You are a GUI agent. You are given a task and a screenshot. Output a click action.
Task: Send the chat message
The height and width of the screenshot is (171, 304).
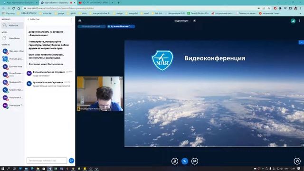pyautogui.click(x=71, y=161)
